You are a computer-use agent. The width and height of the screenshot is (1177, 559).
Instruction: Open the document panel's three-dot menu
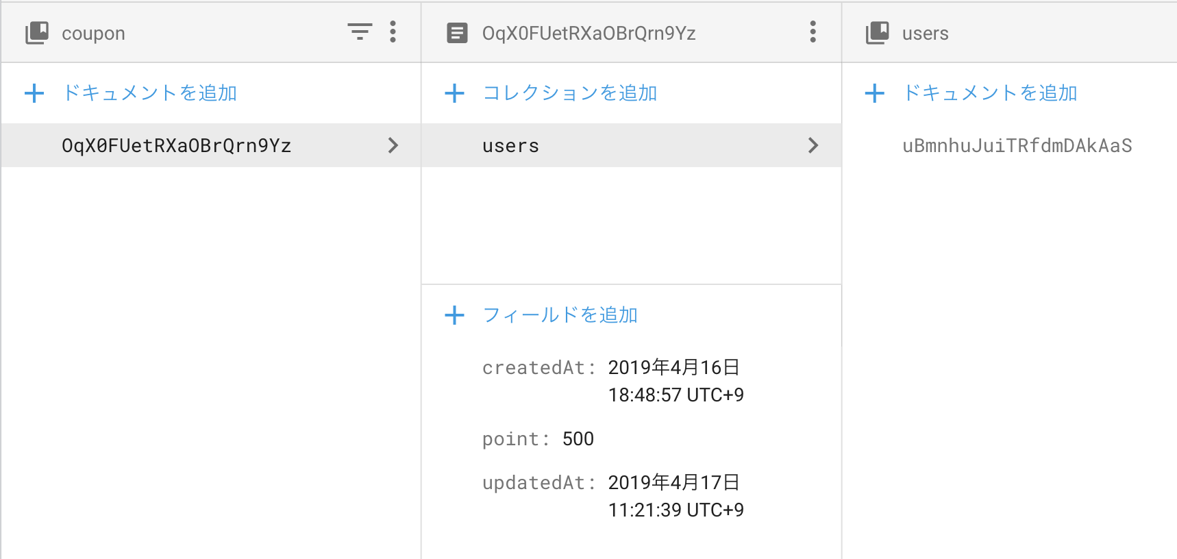813,32
